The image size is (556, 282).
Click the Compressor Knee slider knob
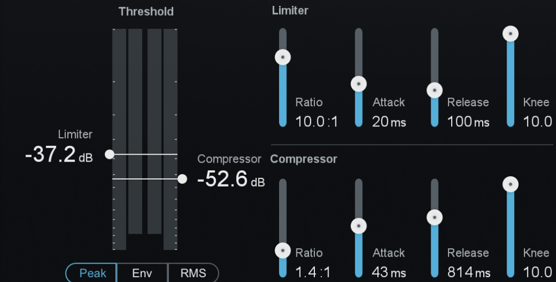point(510,184)
